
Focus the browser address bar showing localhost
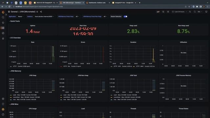click(x=98, y=7)
